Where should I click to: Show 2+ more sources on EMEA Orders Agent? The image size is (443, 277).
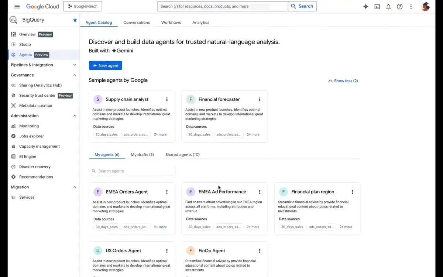pyautogui.click(x=160, y=227)
